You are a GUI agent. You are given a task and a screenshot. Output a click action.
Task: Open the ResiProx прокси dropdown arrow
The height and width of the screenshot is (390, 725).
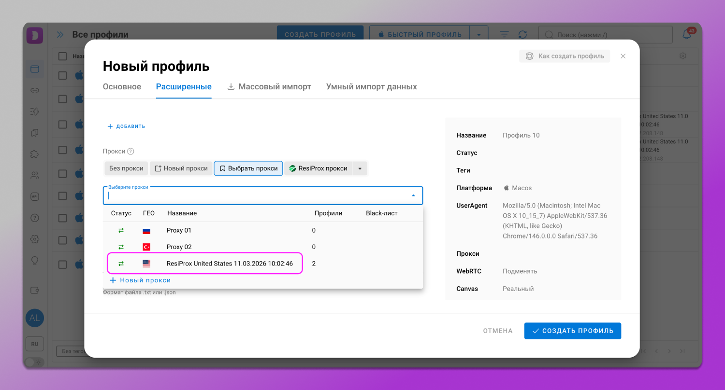tap(360, 168)
